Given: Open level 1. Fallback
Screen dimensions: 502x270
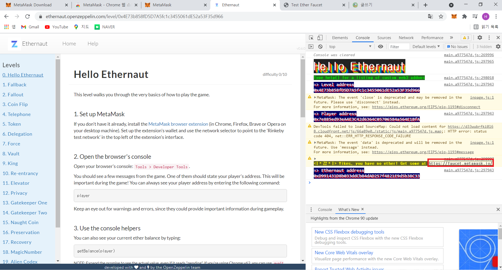Looking at the screenshot, I should [x=14, y=85].
